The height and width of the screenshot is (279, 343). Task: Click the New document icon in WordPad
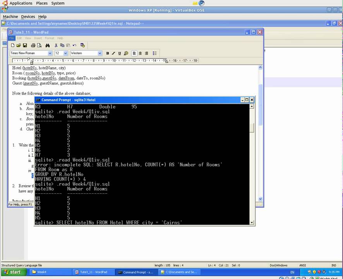coord(13,45)
